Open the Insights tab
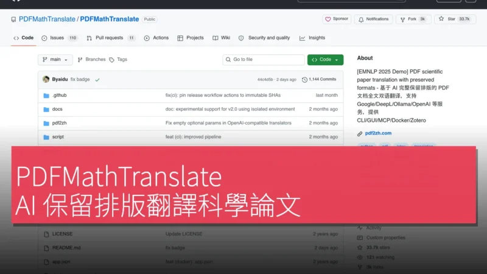Viewport: 487px width, 274px height. pos(312,38)
